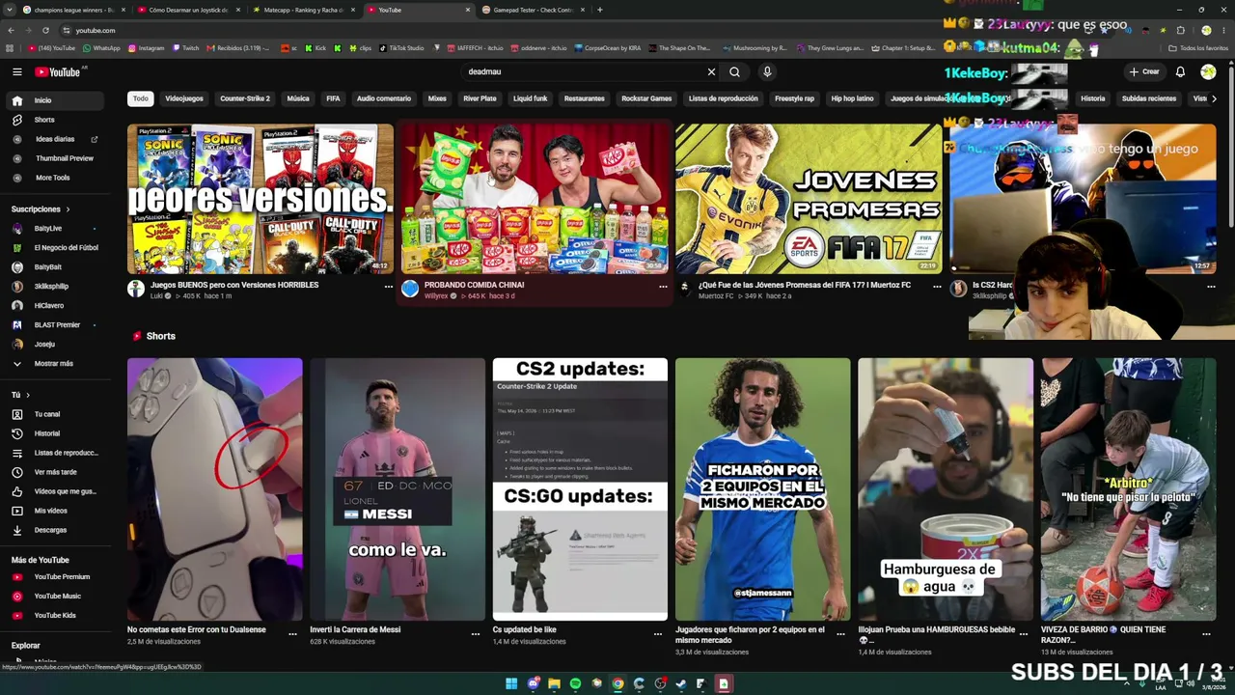Open Listas de reproducción in the sidebar
Image resolution: width=1235 pixels, height=695 pixels.
tap(55, 453)
